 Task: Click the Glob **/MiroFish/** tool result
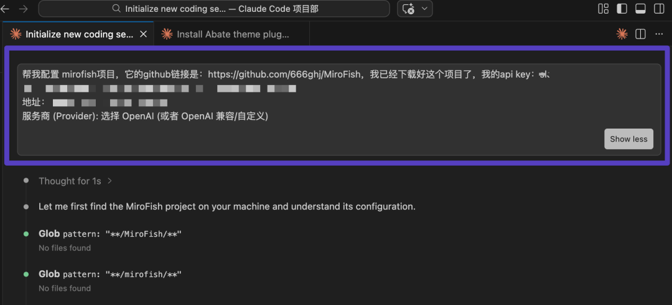(x=110, y=234)
